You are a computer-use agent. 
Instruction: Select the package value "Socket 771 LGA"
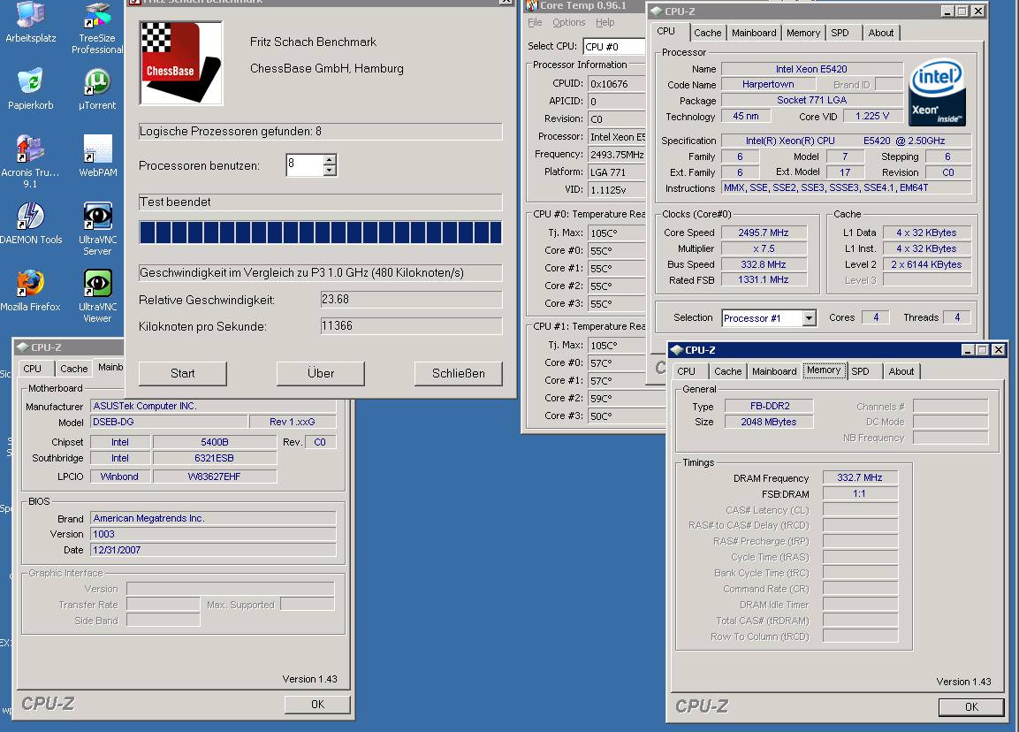812,101
